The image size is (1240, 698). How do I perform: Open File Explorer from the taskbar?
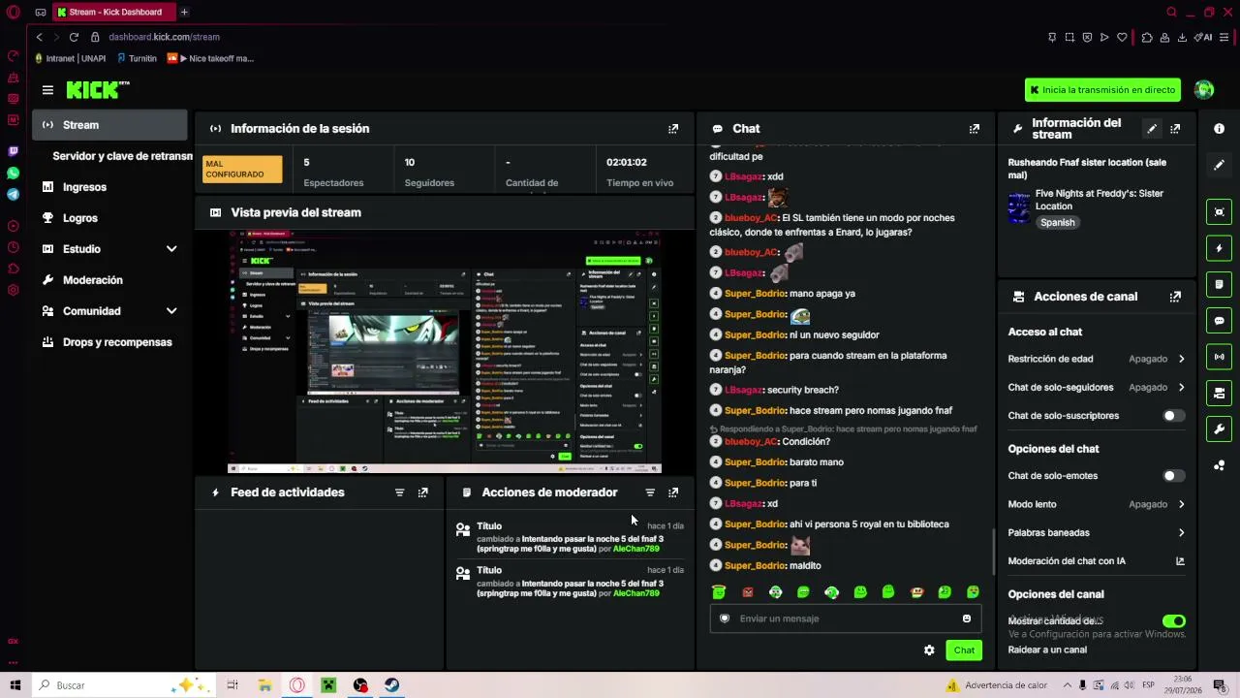pyautogui.click(x=264, y=685)
